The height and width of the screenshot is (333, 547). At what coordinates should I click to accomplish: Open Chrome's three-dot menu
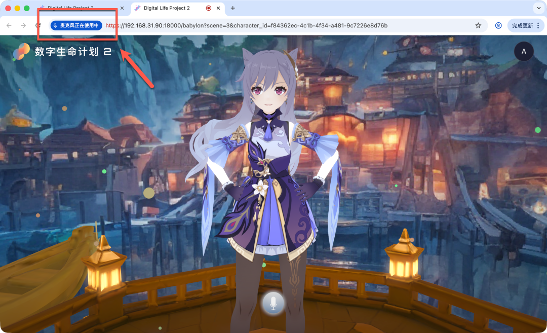538,25
